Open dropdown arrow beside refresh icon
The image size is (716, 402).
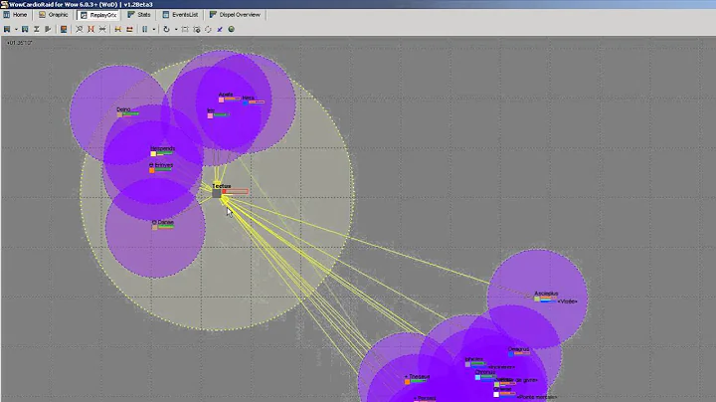pos(176,29)
